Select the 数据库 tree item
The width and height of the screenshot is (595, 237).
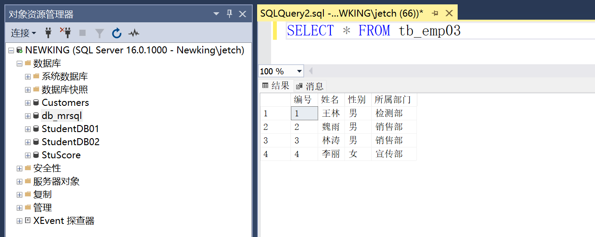[47, 63]
